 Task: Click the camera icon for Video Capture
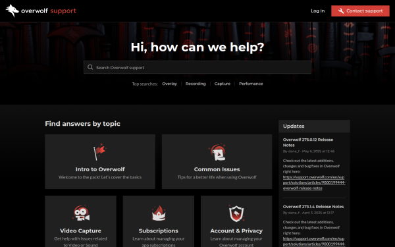[81, 213]
